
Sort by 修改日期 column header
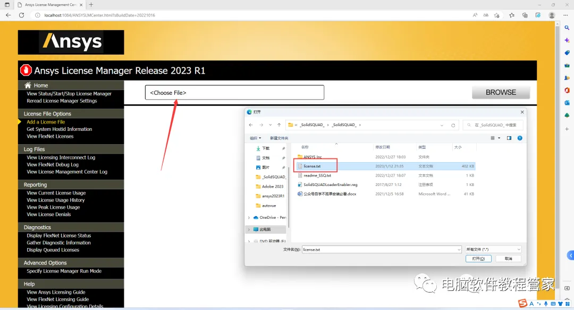(x=382, y=147)
